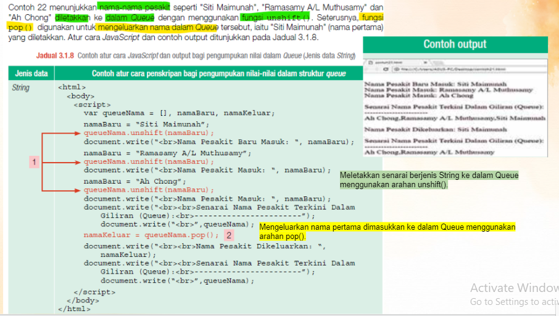Click the 'Contoh output' green header
This screenshot has width=559, height=316.
tap(455, 44)
